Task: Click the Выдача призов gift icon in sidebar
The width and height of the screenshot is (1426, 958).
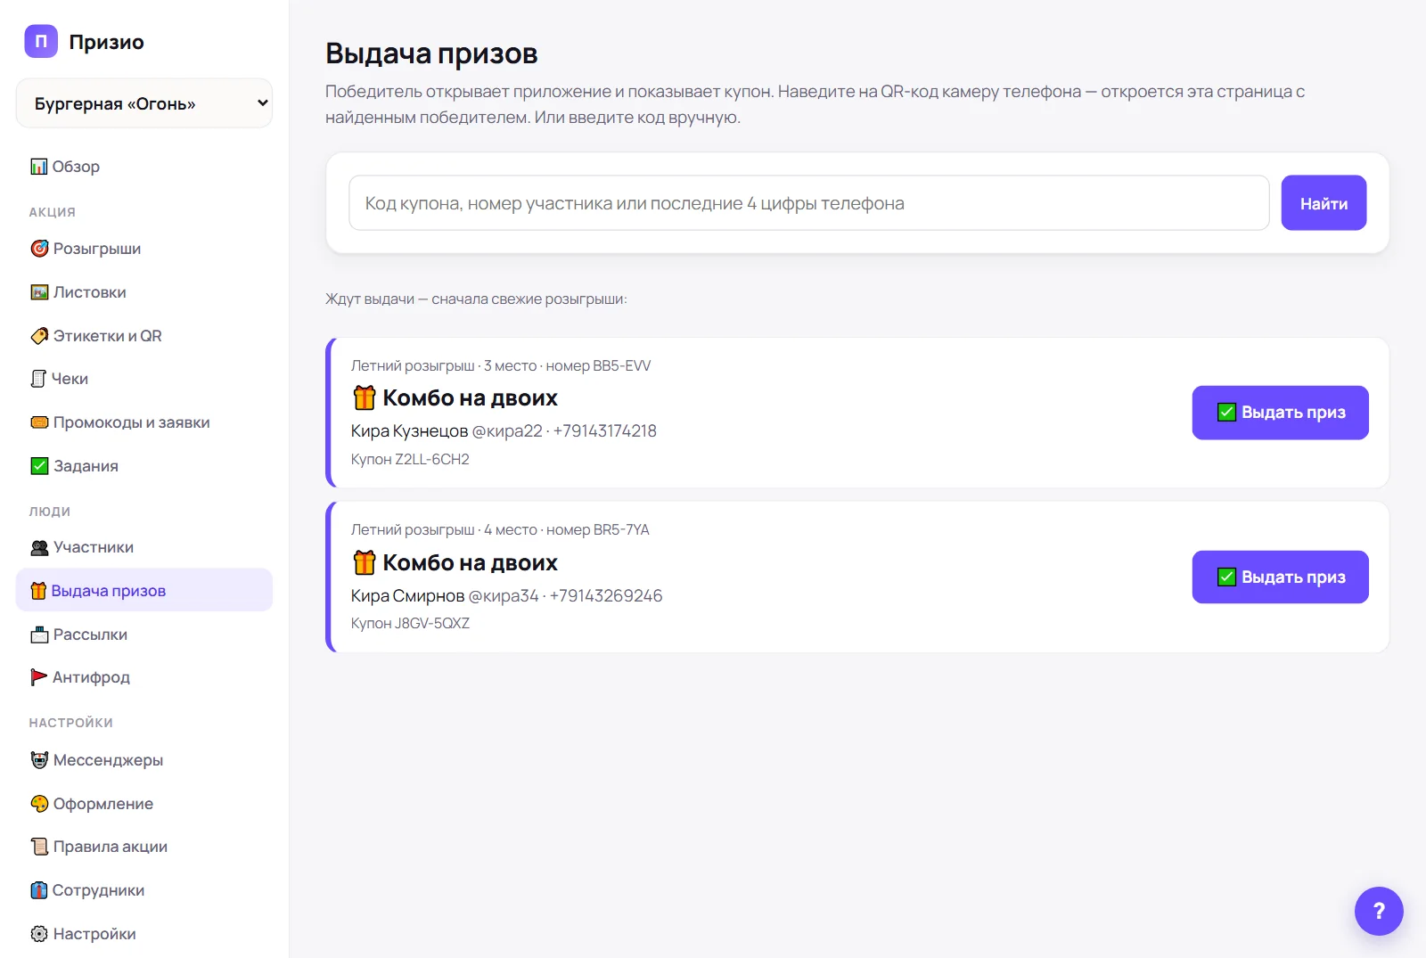Action: [x=38, y=591]
